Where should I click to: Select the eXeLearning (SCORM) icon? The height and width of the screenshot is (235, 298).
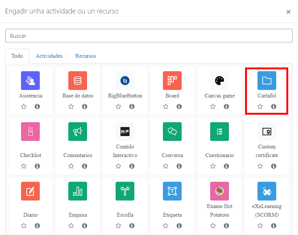click(267, 191)
